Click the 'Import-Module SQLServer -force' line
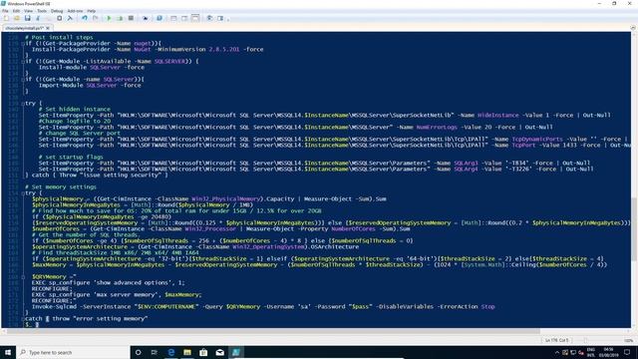This screenshot has width=638, height=359. click(90, 86)
